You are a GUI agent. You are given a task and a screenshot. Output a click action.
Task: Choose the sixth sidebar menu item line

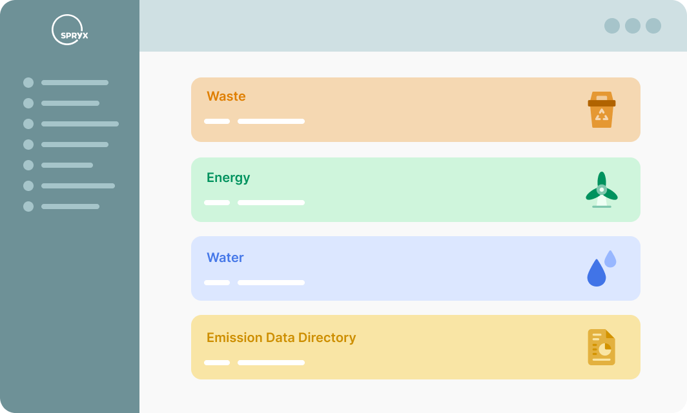(x=78, y=186)
